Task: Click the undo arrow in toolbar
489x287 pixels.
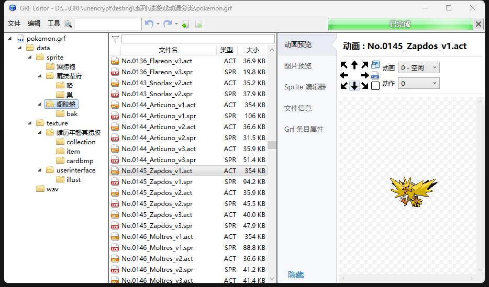Action: pyautogui.click(x=149, y=24)
